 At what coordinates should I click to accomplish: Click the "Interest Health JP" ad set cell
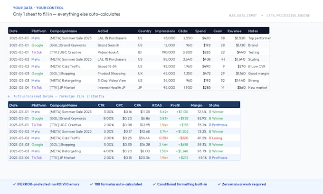tap(112, 87)
